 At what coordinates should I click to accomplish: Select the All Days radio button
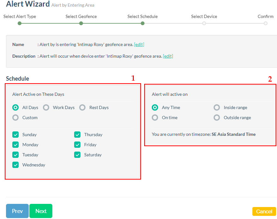15,107
